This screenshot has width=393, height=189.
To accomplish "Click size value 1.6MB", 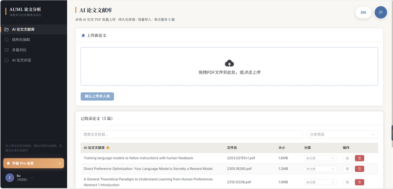I will click(283, 158).
